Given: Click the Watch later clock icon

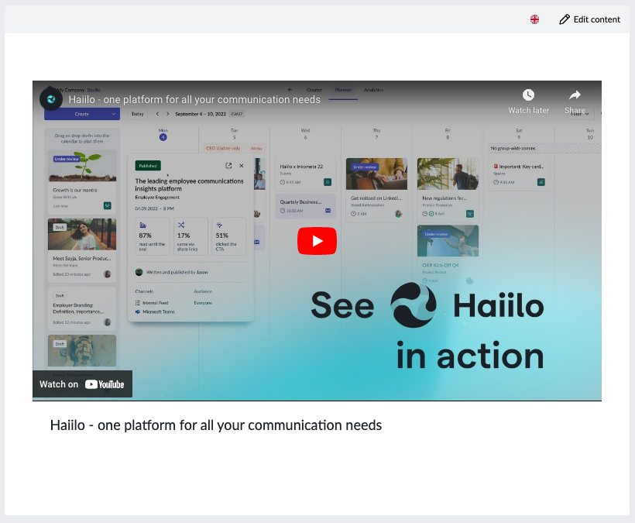Looking at the screenshot, I should click(x=528, y=100).
